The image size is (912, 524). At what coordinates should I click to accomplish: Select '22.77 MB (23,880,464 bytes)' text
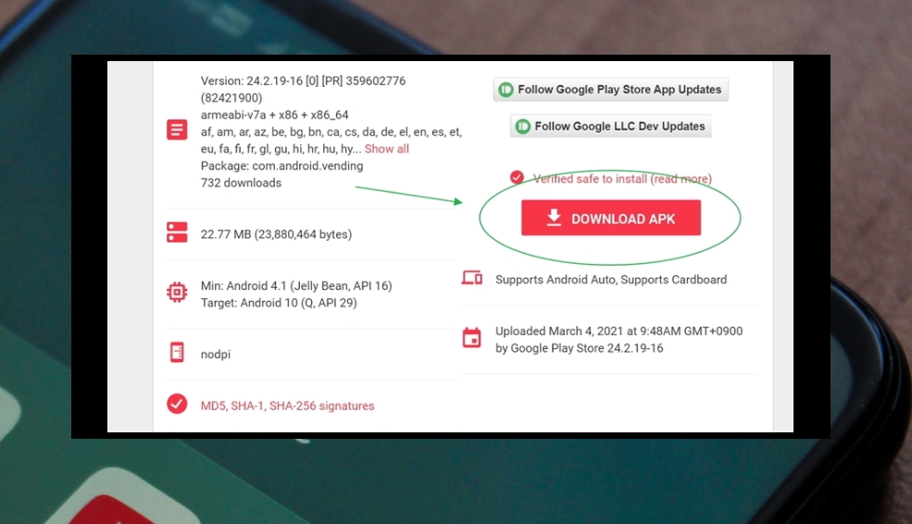(276, 234)
